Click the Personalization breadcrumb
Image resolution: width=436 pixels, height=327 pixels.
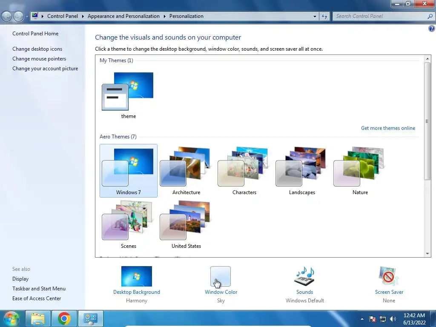pyautogui.click(x=186, y=16)
